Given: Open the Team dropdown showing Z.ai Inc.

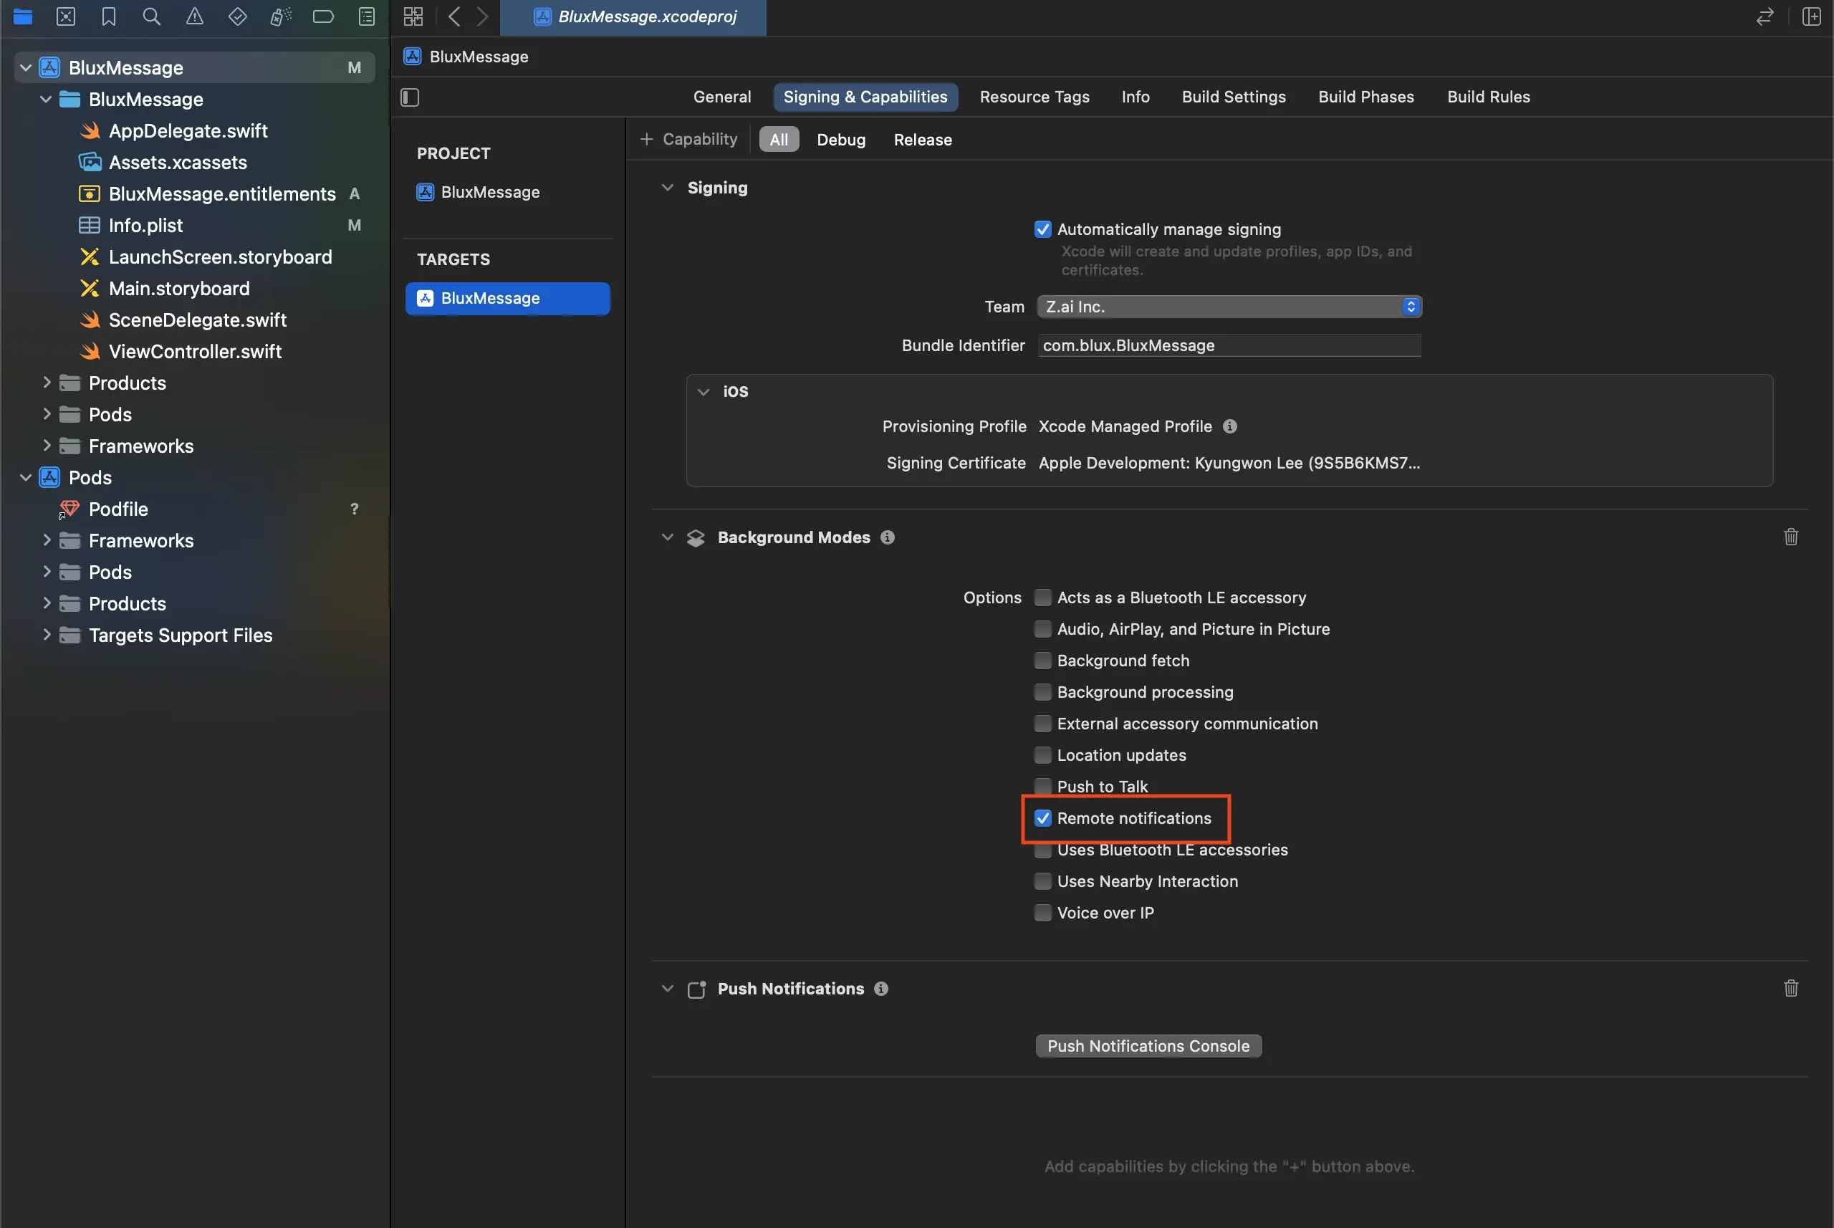Looking at the screenshot, I should point(1229,307).
